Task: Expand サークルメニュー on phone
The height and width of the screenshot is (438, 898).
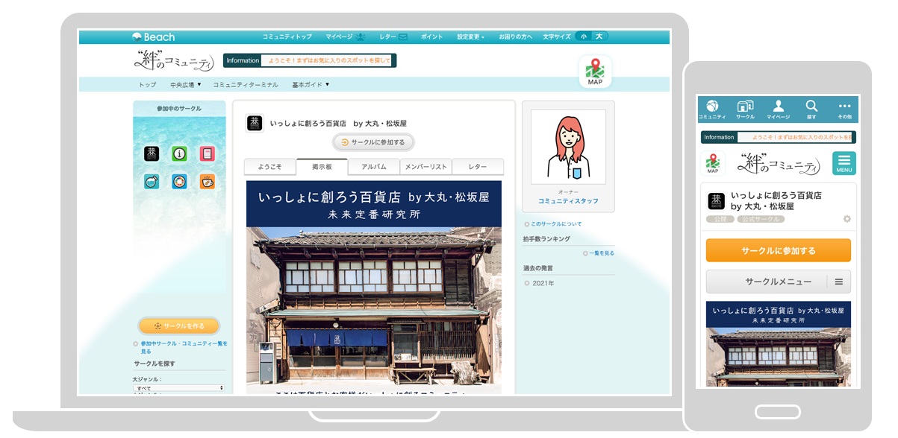Action: tap(779, 282)
